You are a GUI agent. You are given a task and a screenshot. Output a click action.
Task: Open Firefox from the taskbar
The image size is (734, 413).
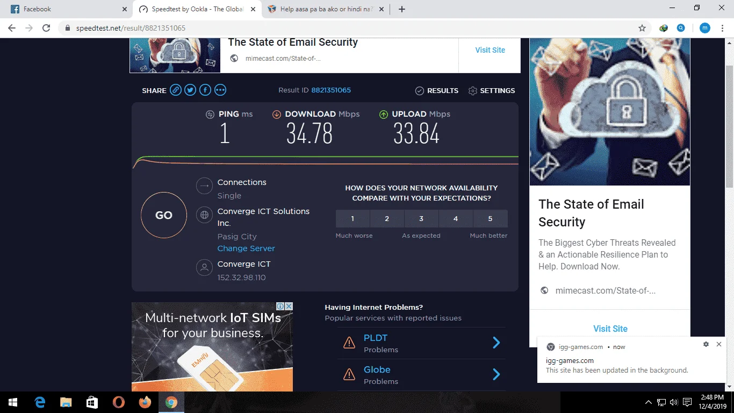[x=145, y=402]
